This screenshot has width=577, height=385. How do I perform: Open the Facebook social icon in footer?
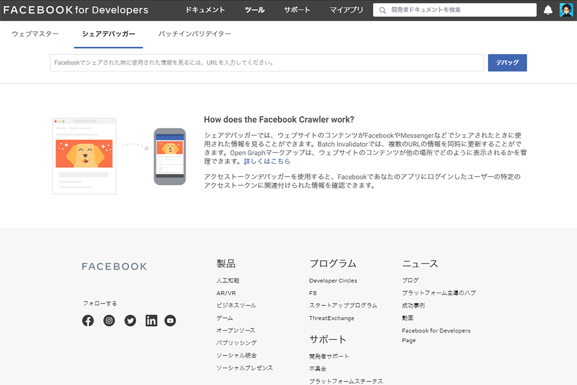pyautogui.click(x=88, y=320)
